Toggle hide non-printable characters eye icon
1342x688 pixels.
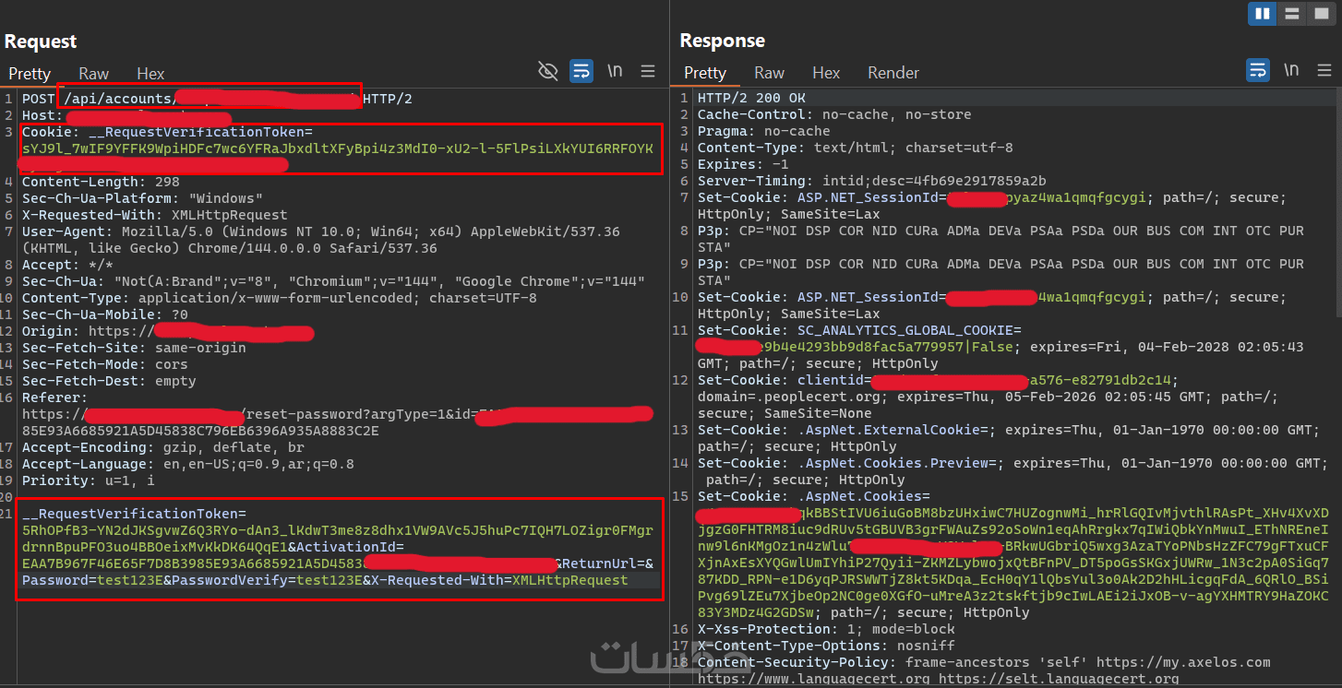coord(548,71)
